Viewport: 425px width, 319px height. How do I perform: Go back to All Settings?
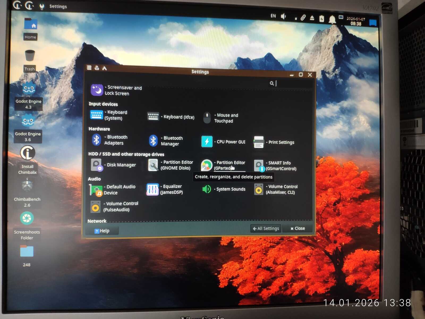(266, 228)
